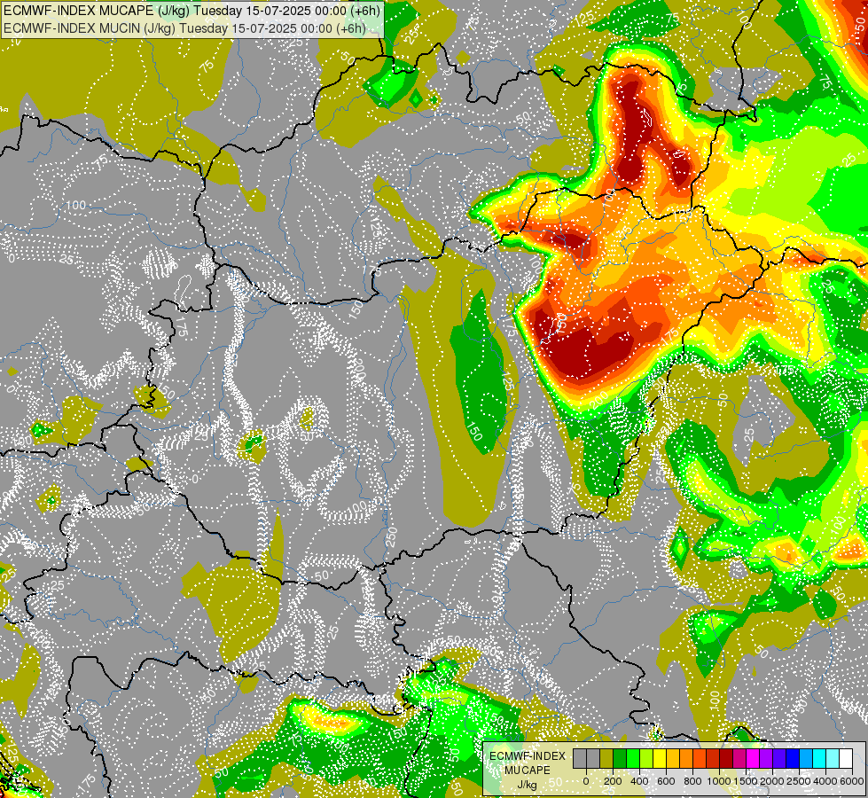This screenshot has height=798, width=868.
Task: Click the pure yellow legend swatch
Action: point(660,759)
